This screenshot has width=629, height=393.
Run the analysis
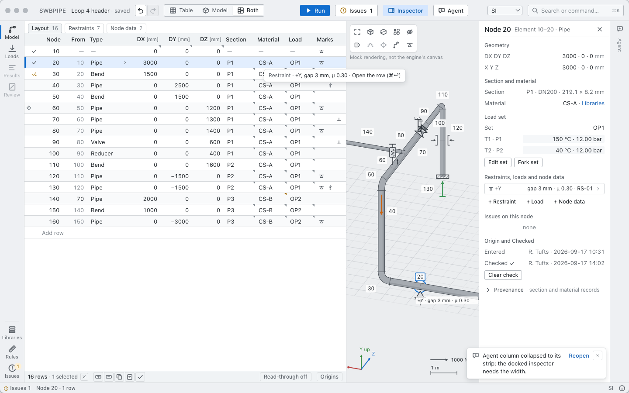click(315, 10)
